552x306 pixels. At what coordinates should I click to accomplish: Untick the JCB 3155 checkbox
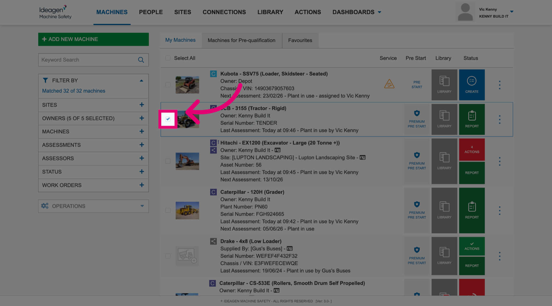168,119
